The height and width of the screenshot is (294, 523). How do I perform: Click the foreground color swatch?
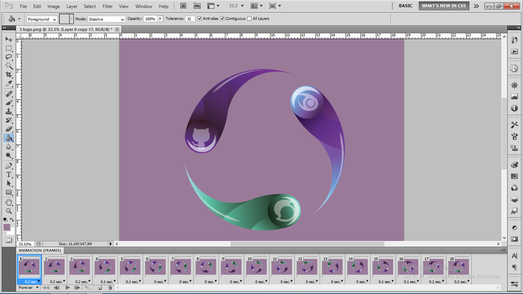[7, 227]
